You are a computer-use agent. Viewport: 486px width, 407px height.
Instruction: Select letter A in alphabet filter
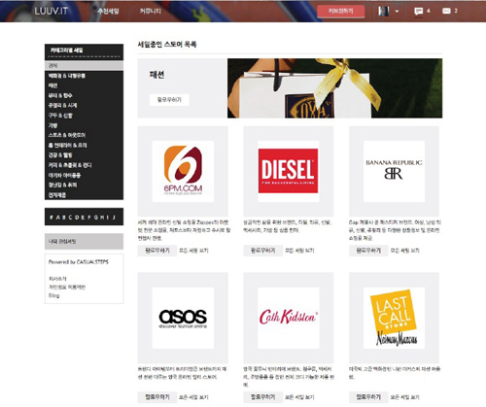[58, 218]
